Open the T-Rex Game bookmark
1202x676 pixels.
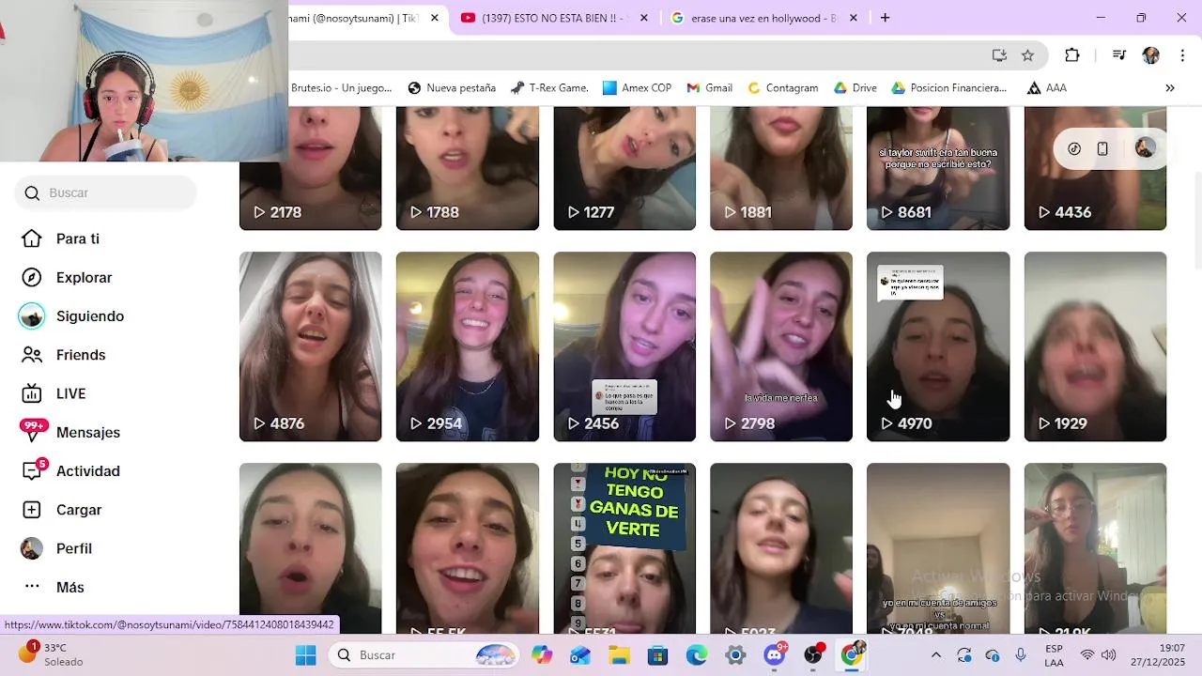[x=549, y=87]
